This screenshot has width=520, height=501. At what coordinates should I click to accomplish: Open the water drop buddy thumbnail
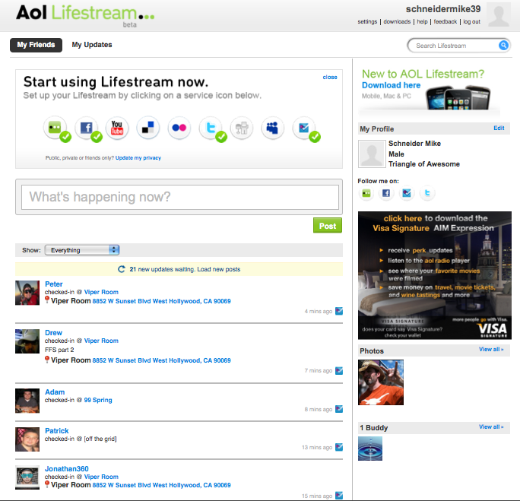tap(370, 449)
